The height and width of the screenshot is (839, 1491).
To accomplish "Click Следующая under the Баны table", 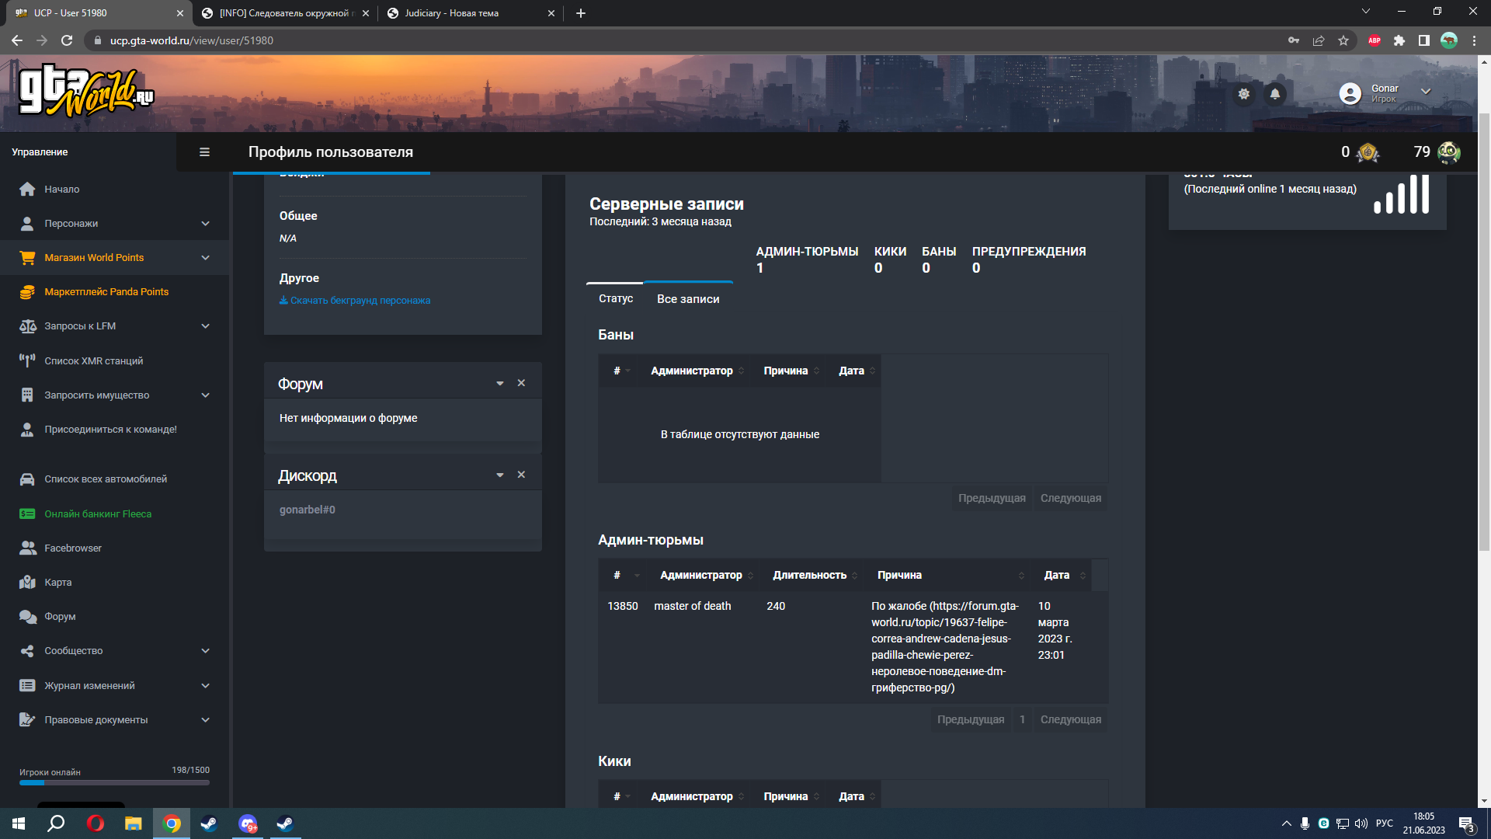I will [x=1071, y=499].
